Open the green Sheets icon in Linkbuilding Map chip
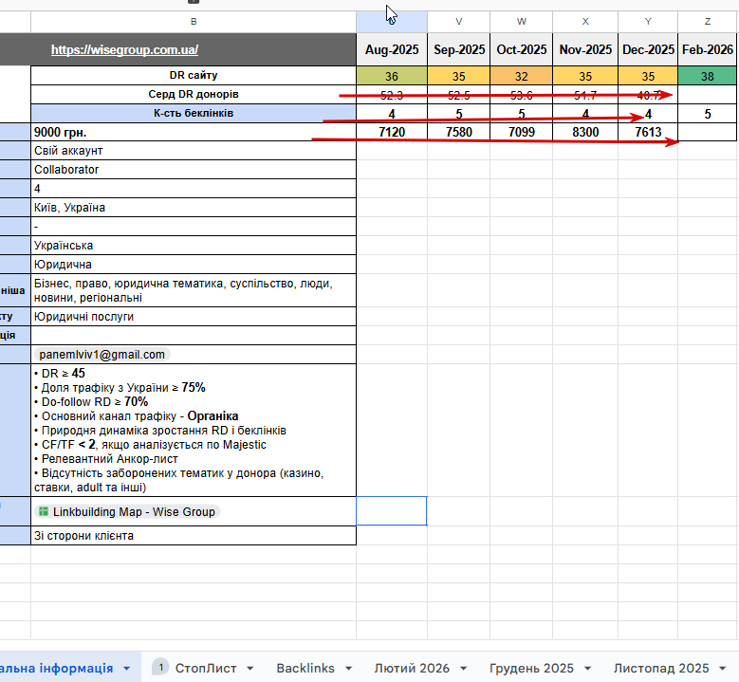Screen dimensions: 739x682 pyautogui.click(x=44, y=512)
